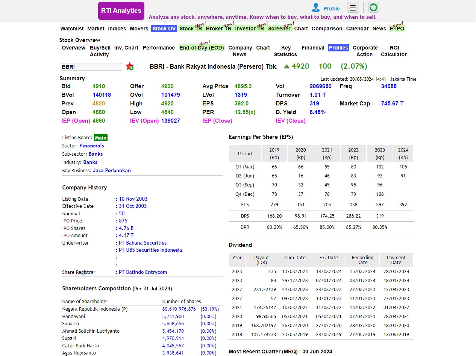Screen dimensions: 476x356
Task: Open the Comparison menu
Action: pos(327,29)
